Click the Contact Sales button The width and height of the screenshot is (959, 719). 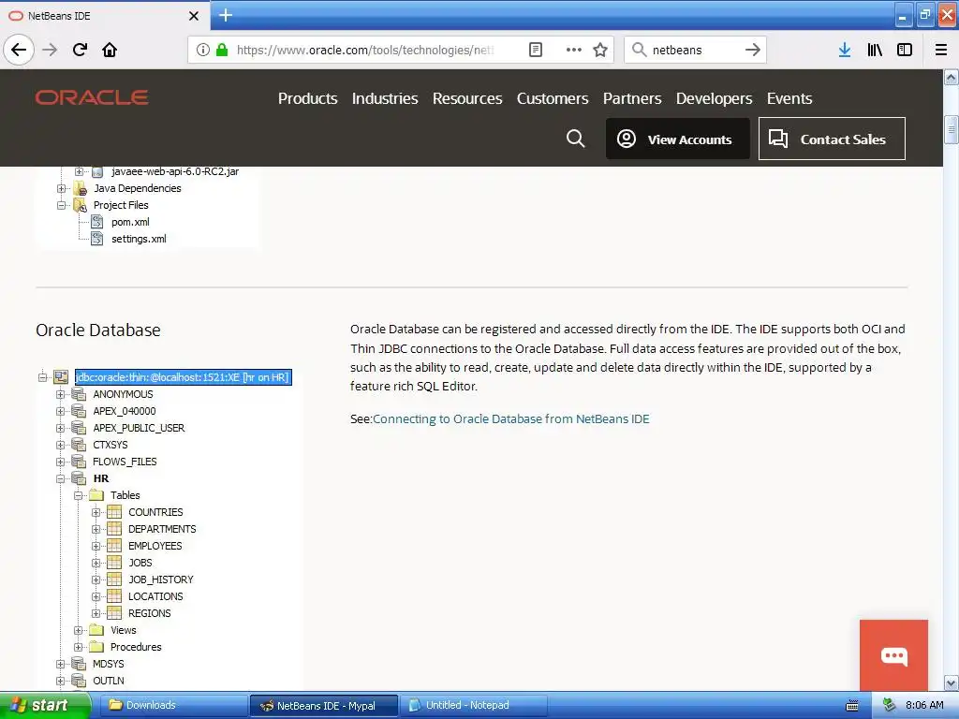[832, 139]
